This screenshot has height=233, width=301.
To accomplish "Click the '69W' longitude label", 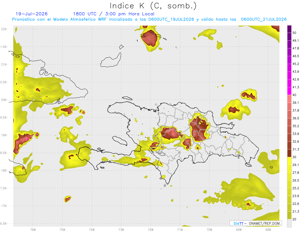I will [x=239, y=230].
